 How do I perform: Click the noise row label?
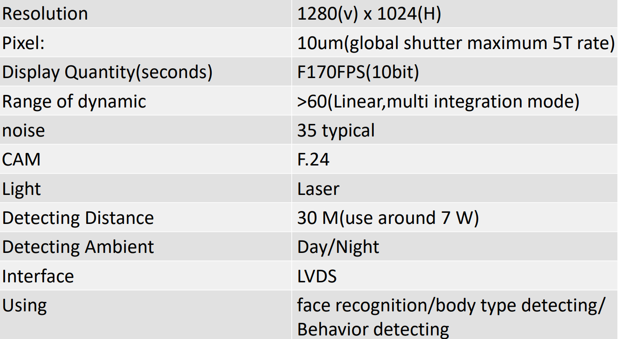pos(146,130)
